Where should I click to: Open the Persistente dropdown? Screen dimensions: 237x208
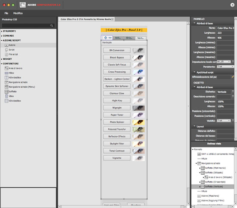tap(225, 67)
